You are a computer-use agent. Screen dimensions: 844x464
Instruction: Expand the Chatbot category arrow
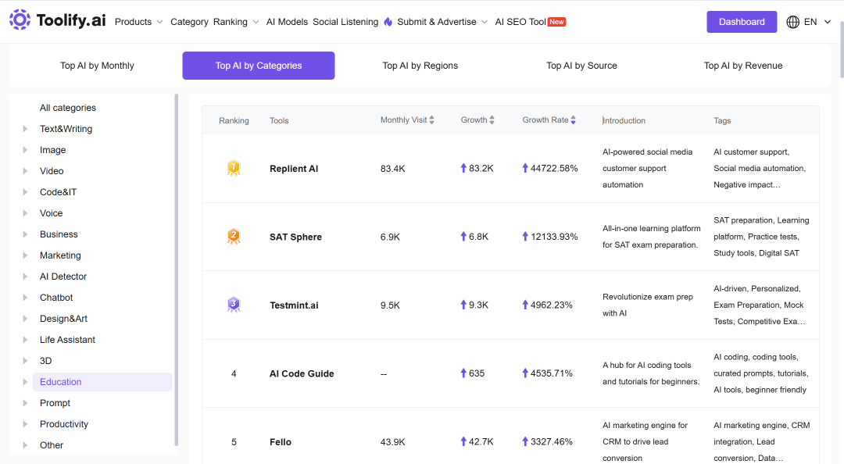pos(25,298)
